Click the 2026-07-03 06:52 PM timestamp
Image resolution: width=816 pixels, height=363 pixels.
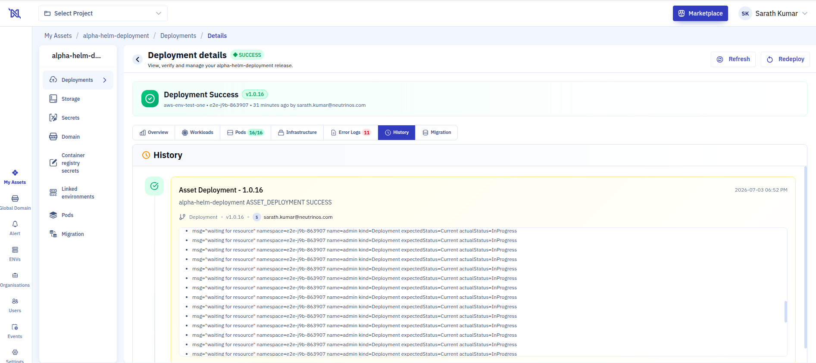coord(761,190)
